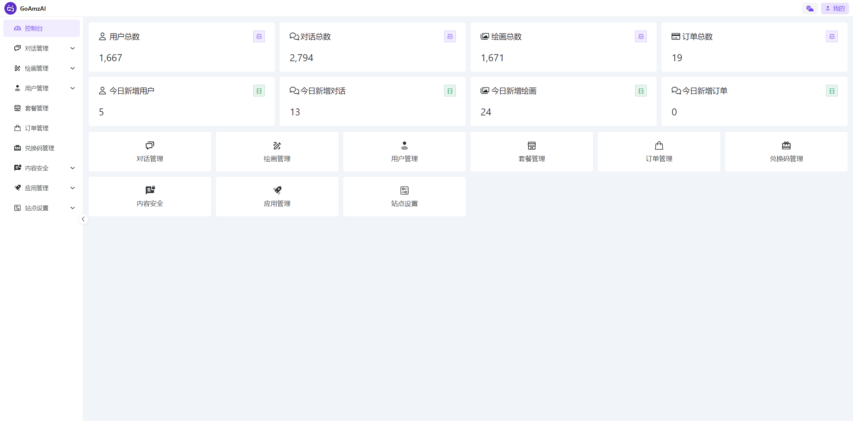The width and height of the screenshot is (853, 421).
Task: Open 用户管理 shortcut card
Action: coord(404,152)
